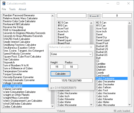Click the left conversion input box
134x113 pixels.
71,16
